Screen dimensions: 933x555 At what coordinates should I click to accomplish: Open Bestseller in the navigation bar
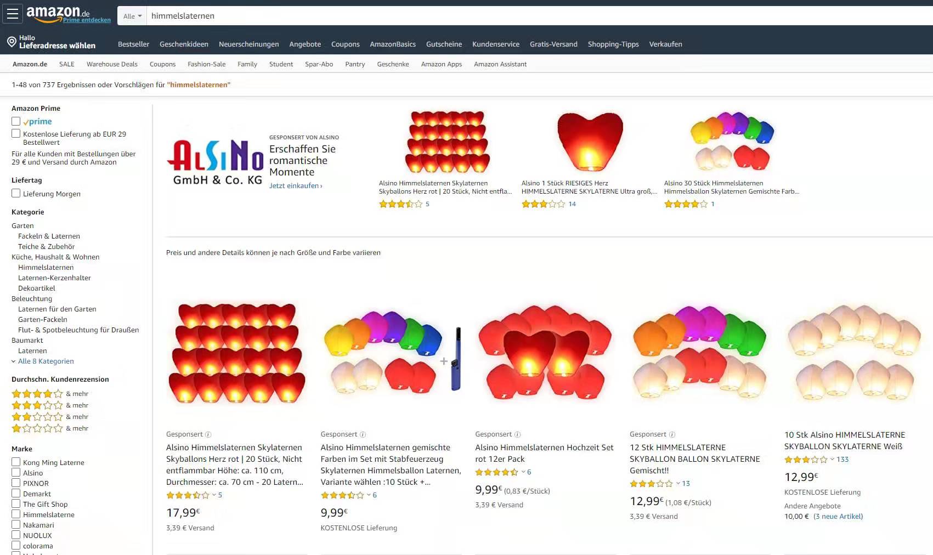pos(133,44)
